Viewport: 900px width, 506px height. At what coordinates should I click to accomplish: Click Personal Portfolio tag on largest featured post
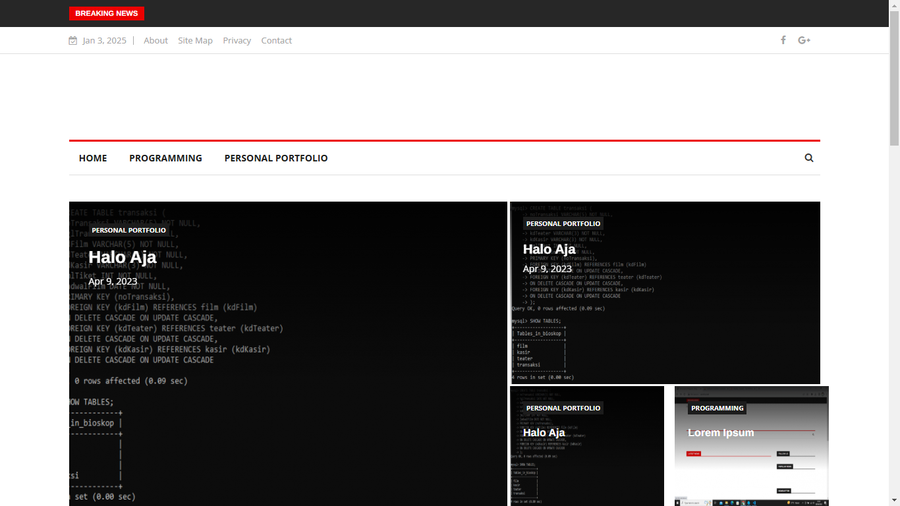pyautogui.click(x=128, y=231)
